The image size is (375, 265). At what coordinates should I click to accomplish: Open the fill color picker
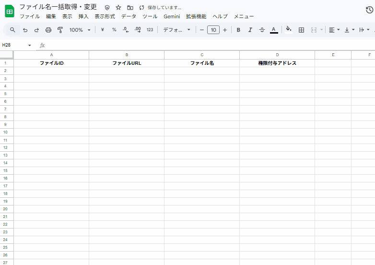[x=289, y=30]
